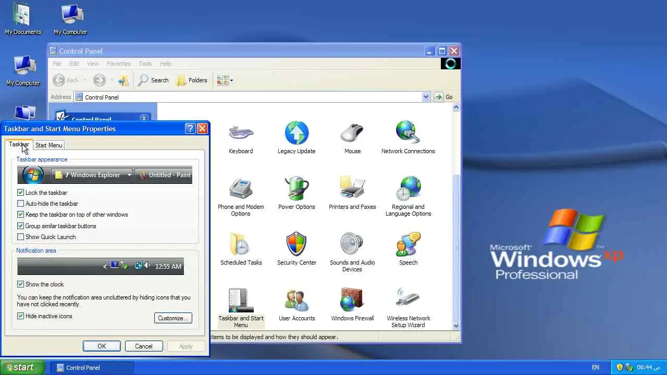Screen dimensions: 667x375
Task: Click the Forward arrow toolbar button
Action: coord(99,80)
